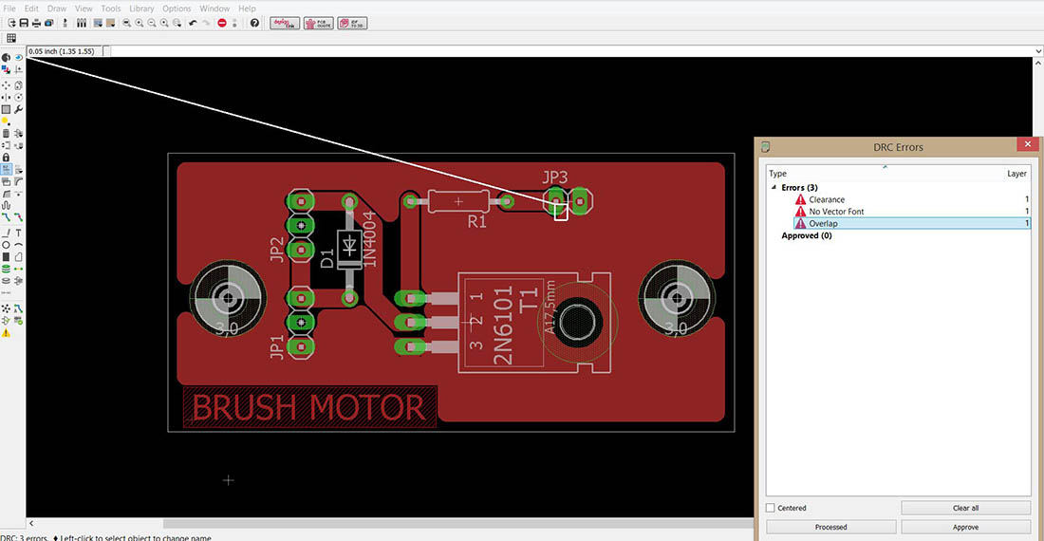Image resolution: width=1044 pixels, height=541 pixels.
Task: Select the Text T tool
Action: 19,233
